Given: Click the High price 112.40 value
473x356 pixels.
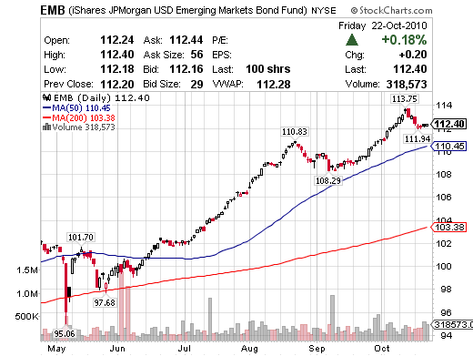Looking at the screenshot, I should [x=117, y=55].
